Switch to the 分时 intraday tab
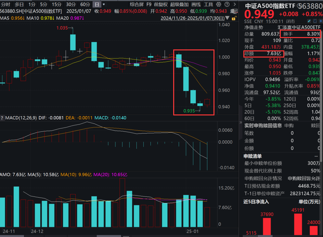The width and height of the screenshot is (323, 237). (x=5, y=5)
